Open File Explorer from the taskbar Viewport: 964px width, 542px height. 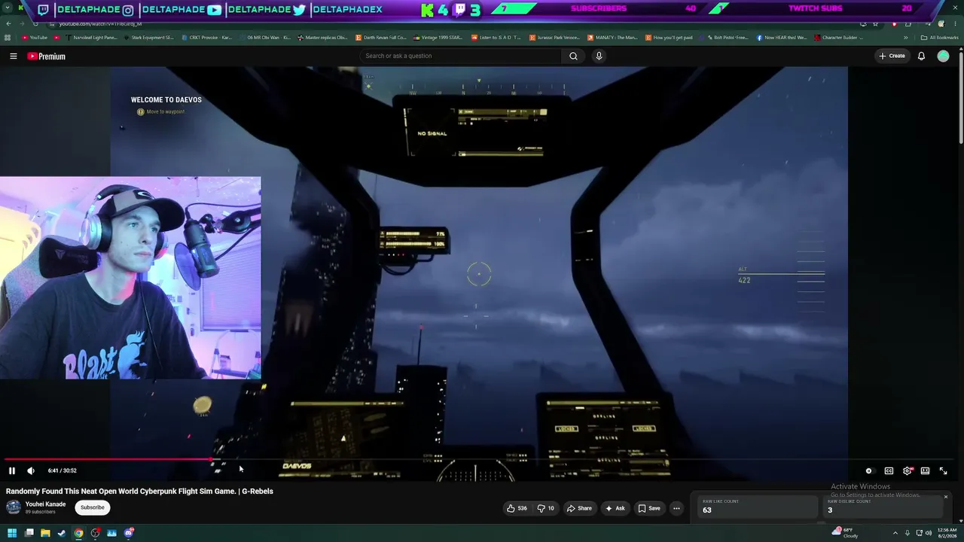click(x=46, y=533)
